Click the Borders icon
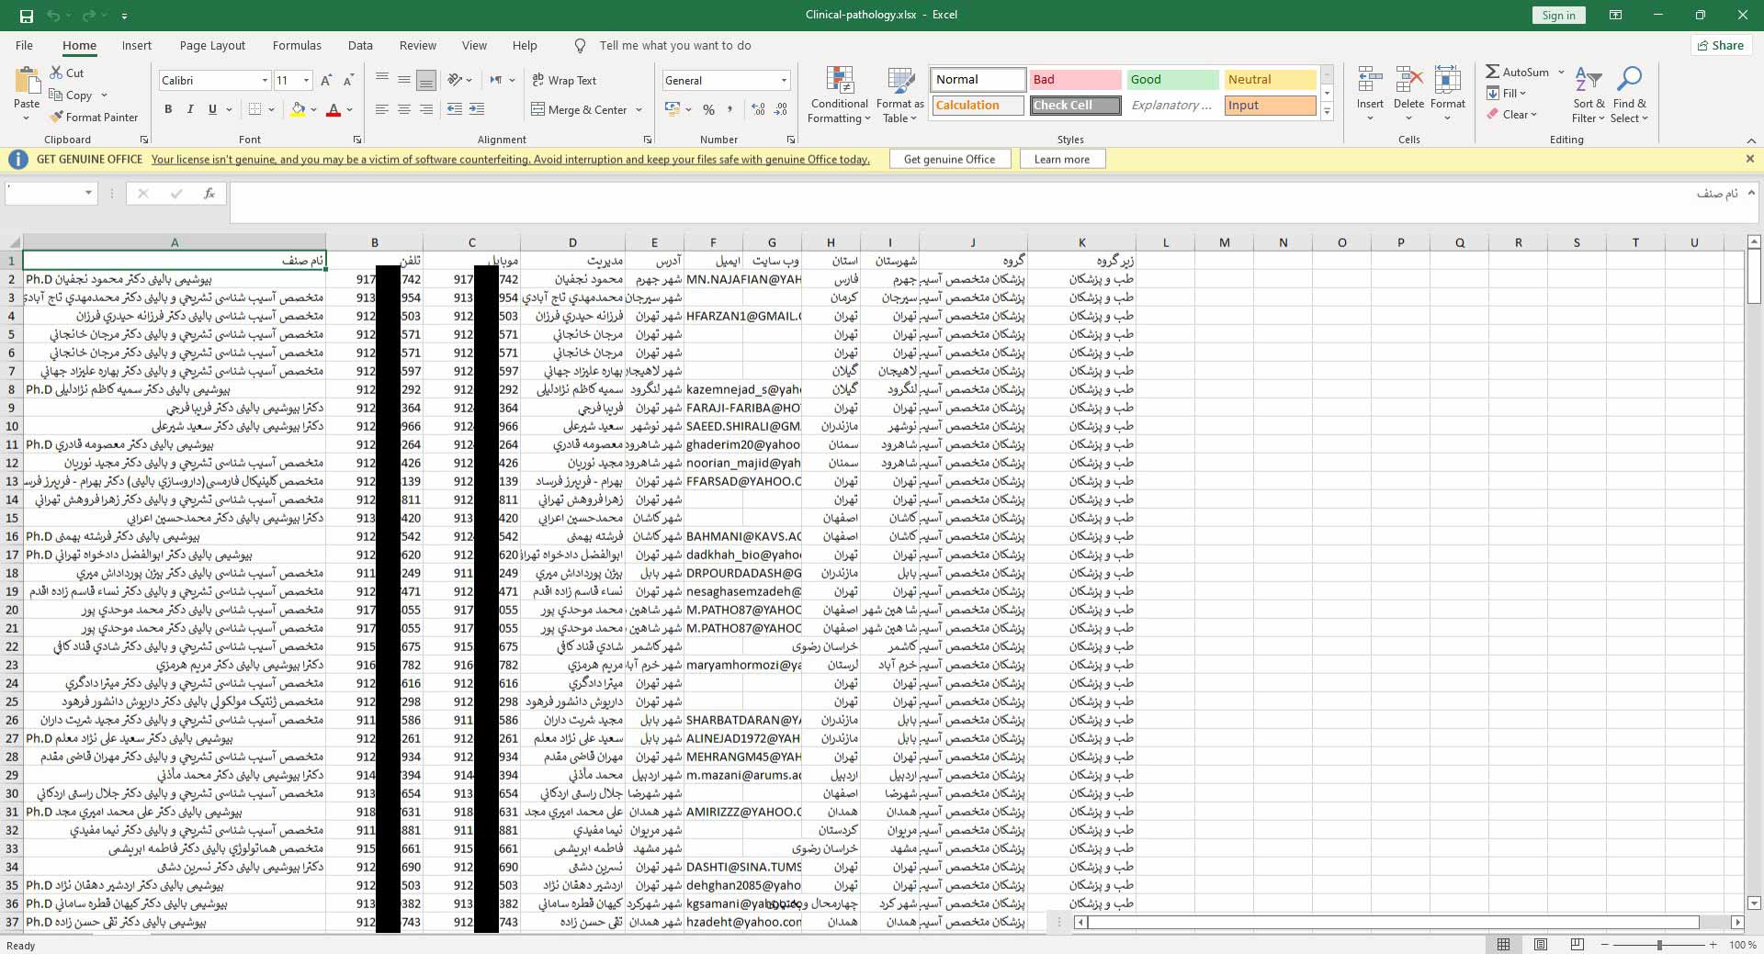Viewport: 1764px width, 954px height. click(254, 109)
